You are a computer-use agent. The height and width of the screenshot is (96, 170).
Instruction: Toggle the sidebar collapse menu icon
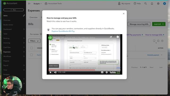(29, 3)
